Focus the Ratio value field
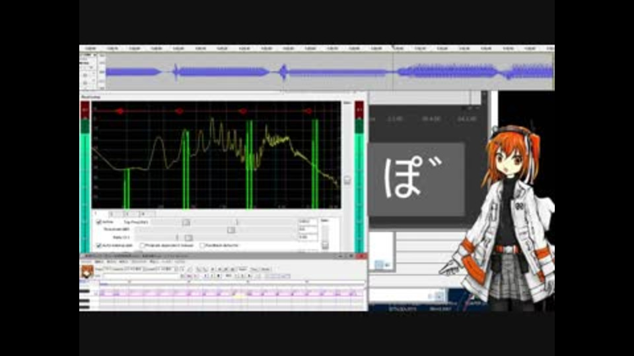634x356 pixels. pos(307,237)
